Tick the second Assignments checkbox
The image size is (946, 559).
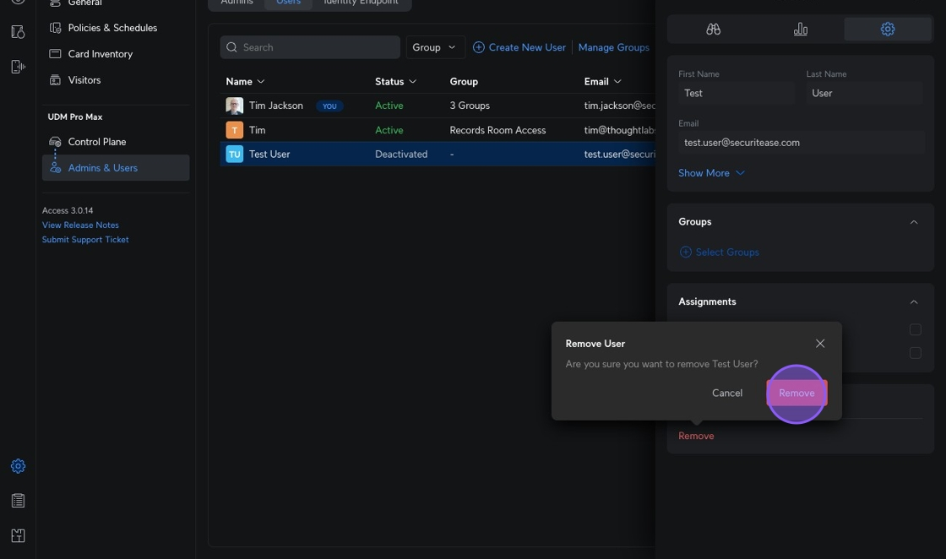pyautogui.click(x=915, y=353)
